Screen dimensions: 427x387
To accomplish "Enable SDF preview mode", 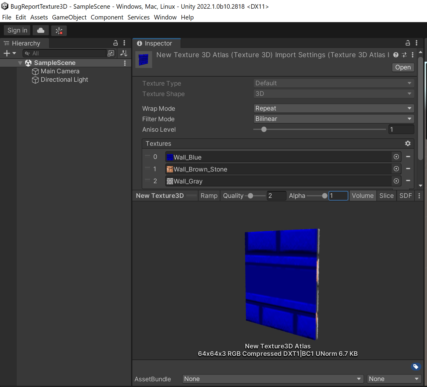I will 405,195.
